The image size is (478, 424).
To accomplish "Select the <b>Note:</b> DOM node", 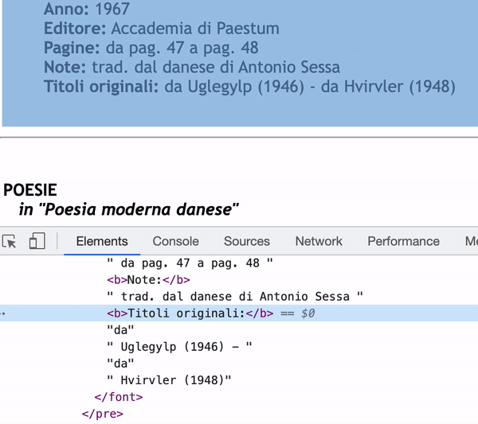I will (148, 280).
